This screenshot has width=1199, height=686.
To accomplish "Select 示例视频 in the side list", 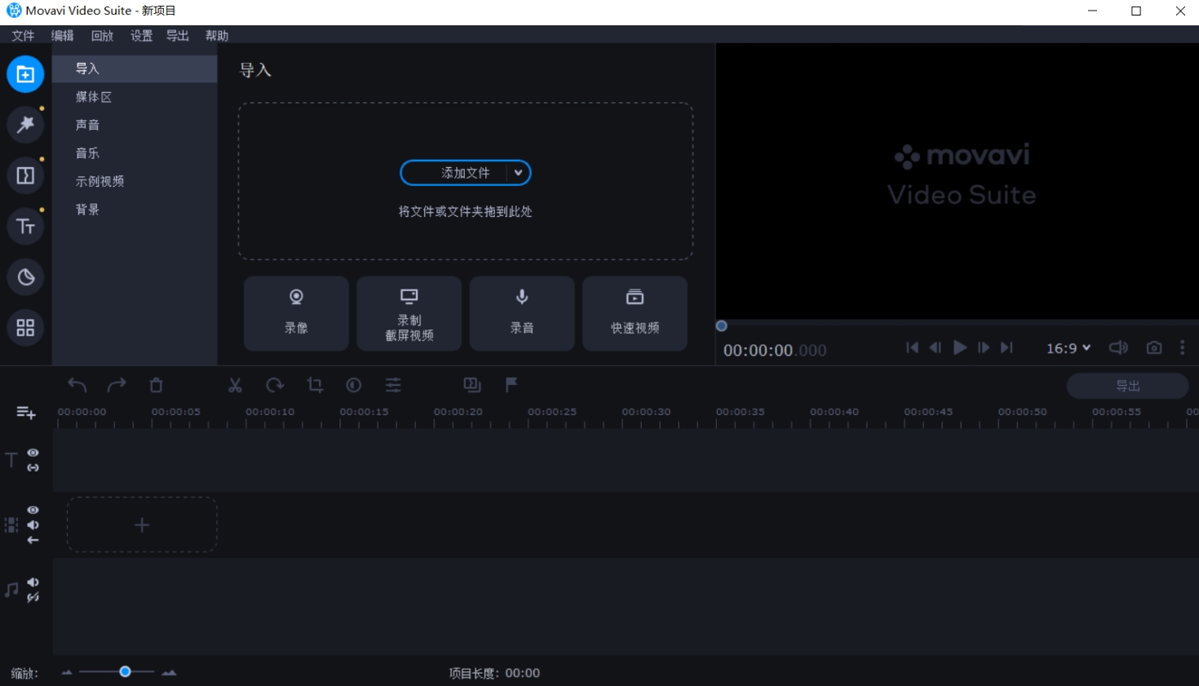I will tap(135, 181).
